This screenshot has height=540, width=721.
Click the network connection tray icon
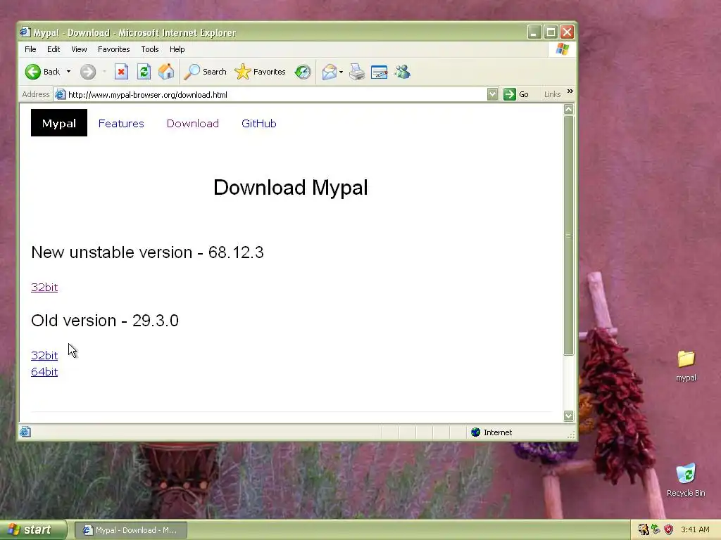pyautogui.click(x=656, y=529)
